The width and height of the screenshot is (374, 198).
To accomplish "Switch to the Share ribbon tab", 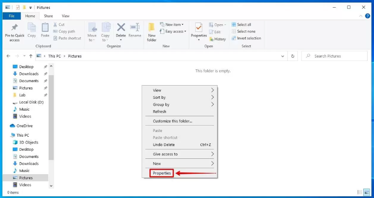I will tap(49, 16).
